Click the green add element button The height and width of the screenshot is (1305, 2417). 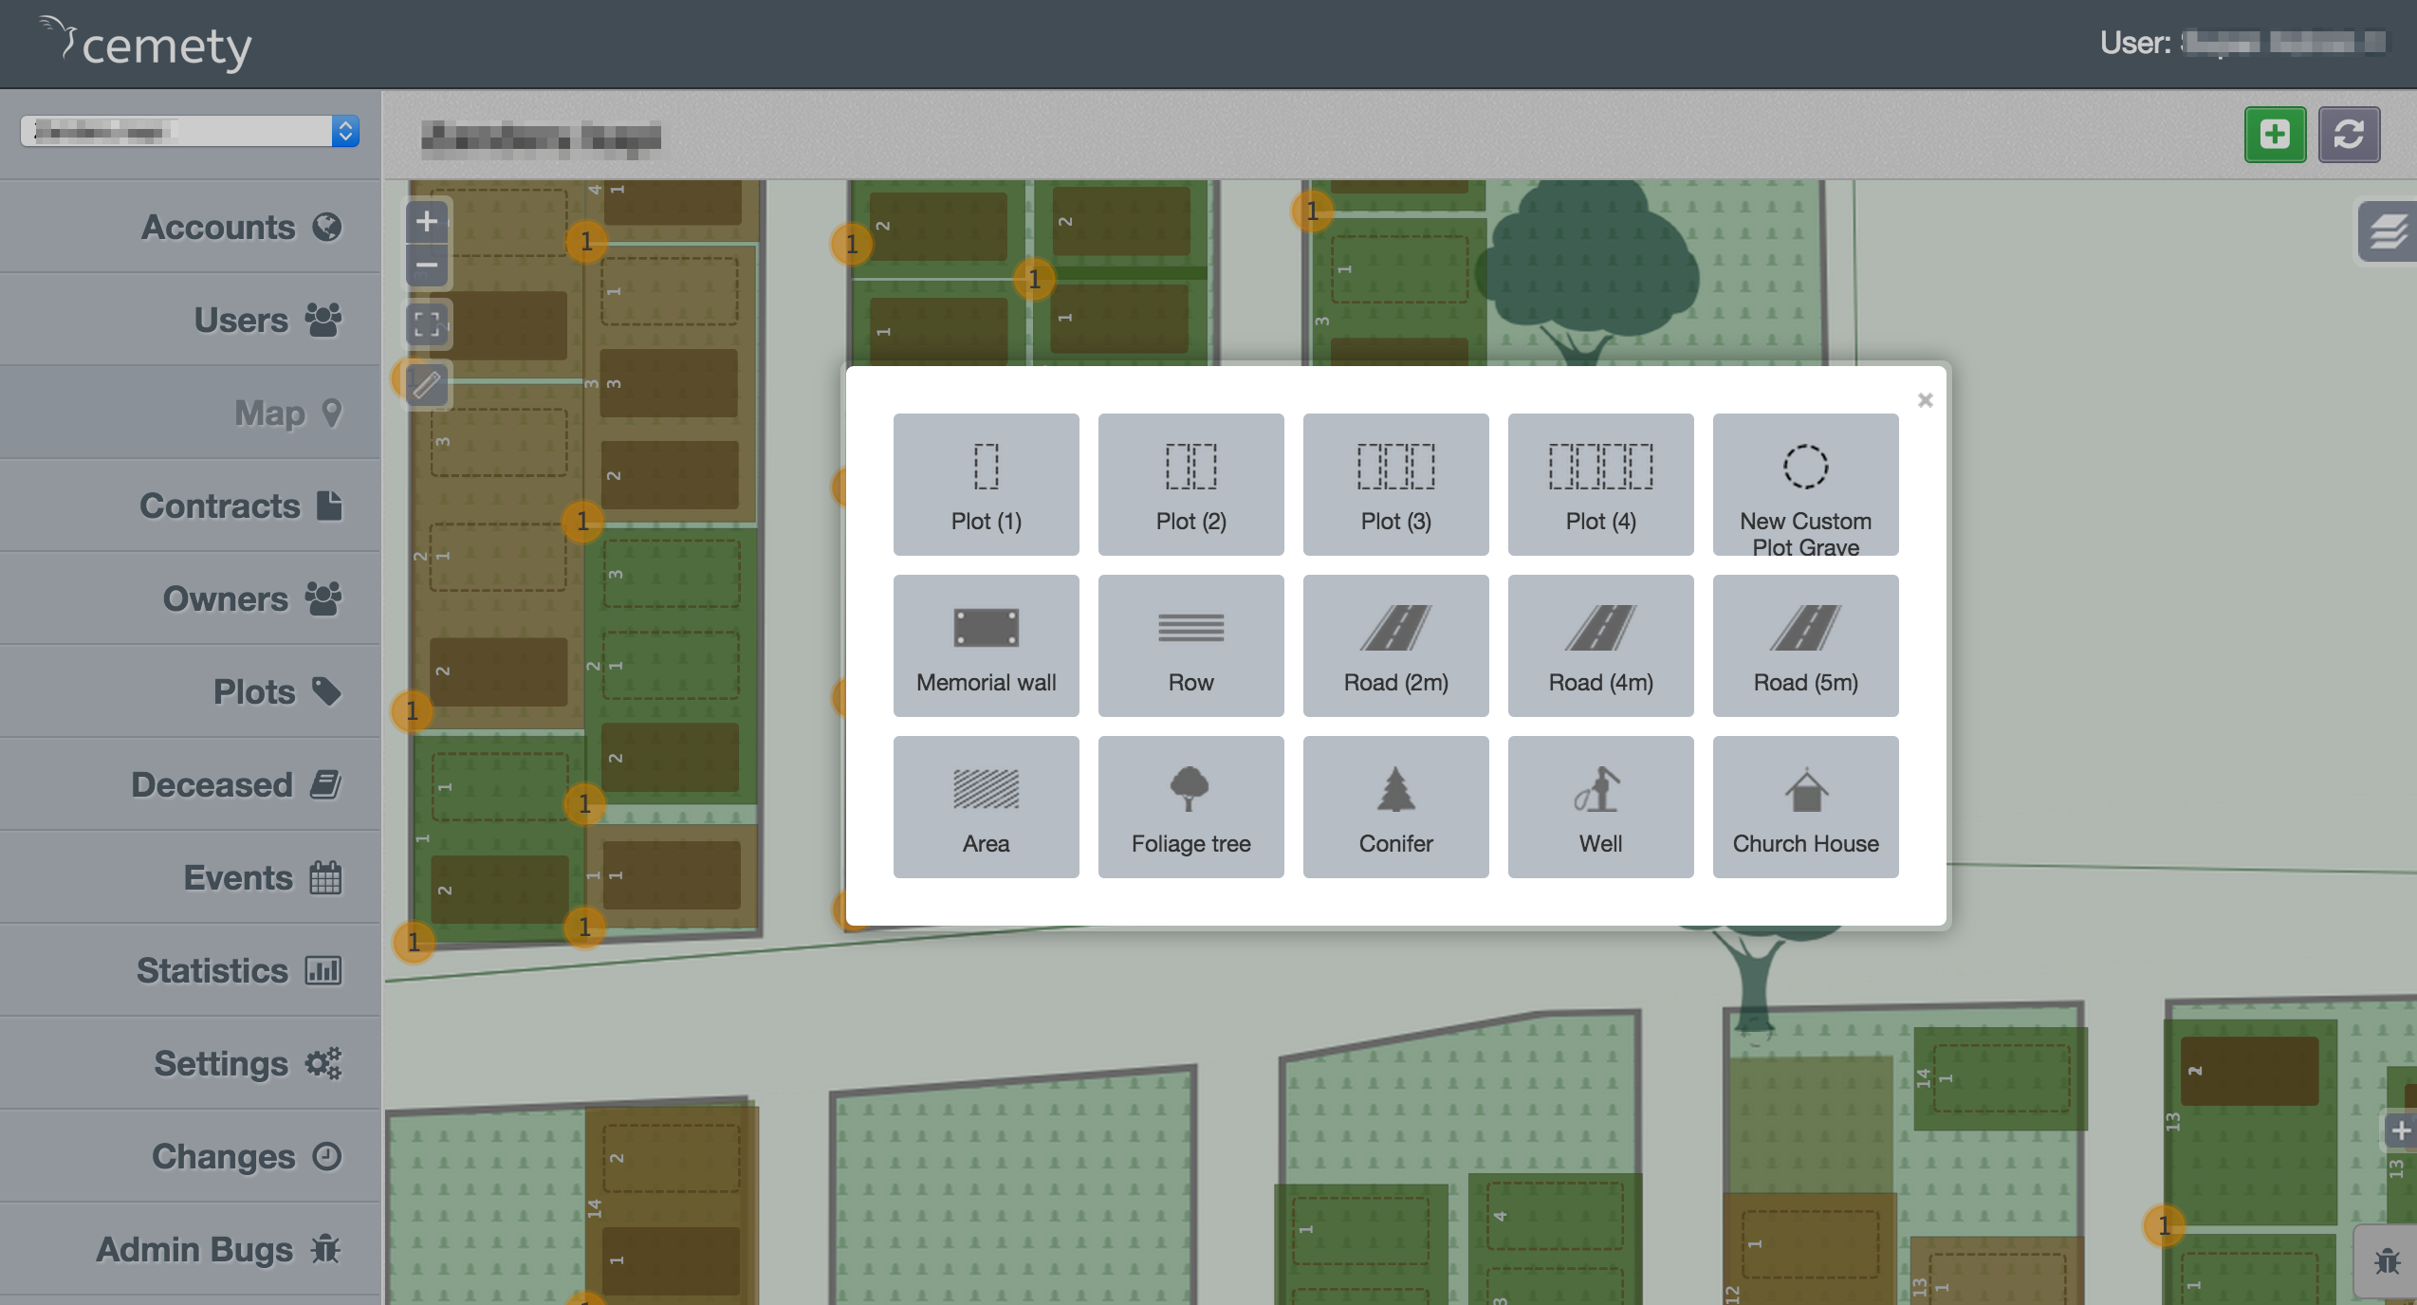pyautogui.click(x=2274, y=135)
